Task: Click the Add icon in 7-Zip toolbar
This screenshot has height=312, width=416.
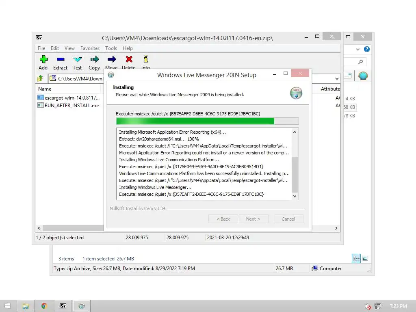Action: point(43,59)
